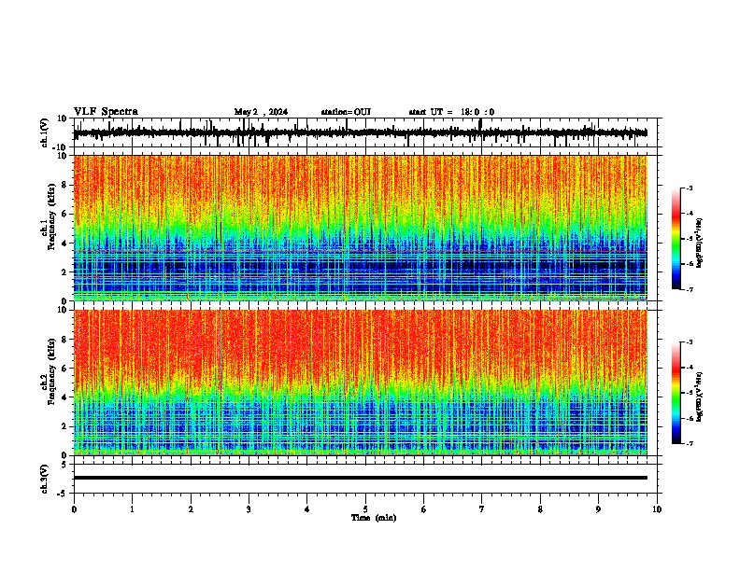Click the '-3' value on ch.1 colorbar

click(690, 188)
